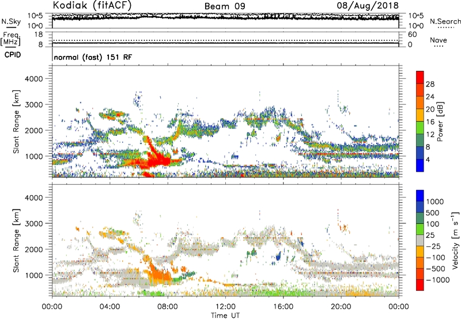The height and width of the screenshot is (319, 461).
Task: Click the '4' power colorbar label
Action: [428, 159]
